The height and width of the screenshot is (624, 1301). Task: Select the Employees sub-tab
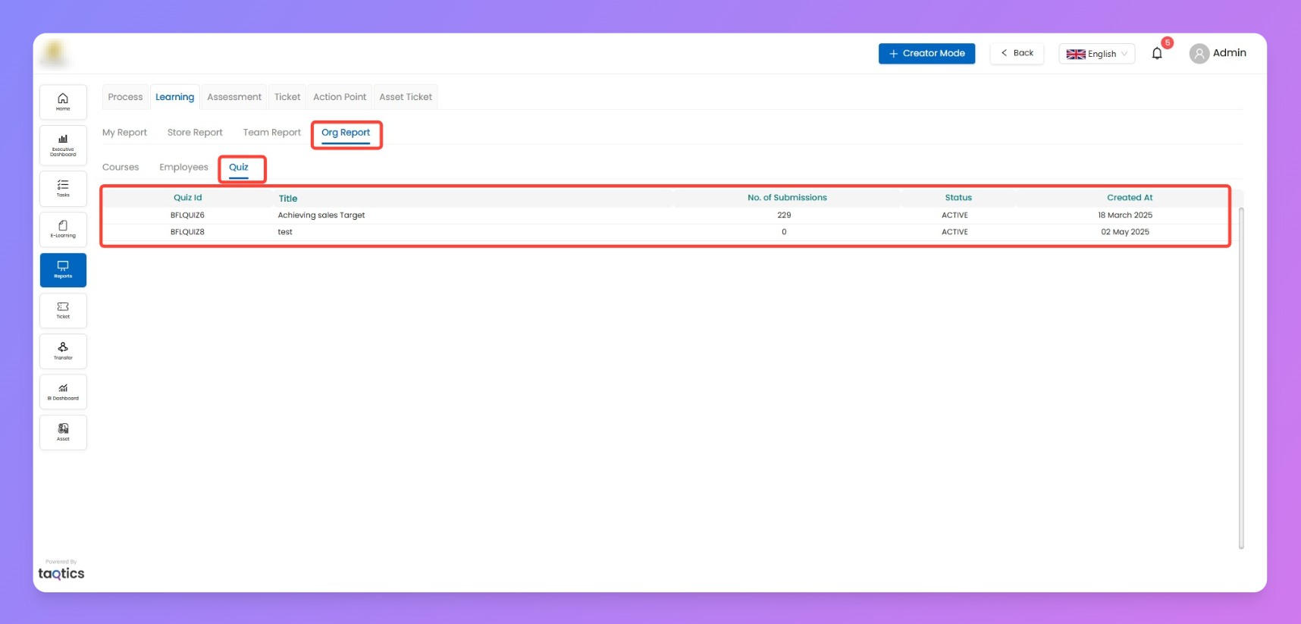[183, 168]
